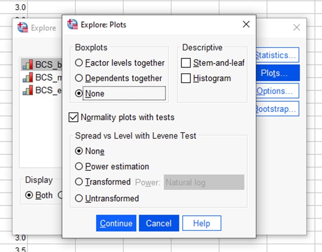Click the SPSS icon in Explore: Plots title bar
This screenshot has height=252, width=322.
73,24
